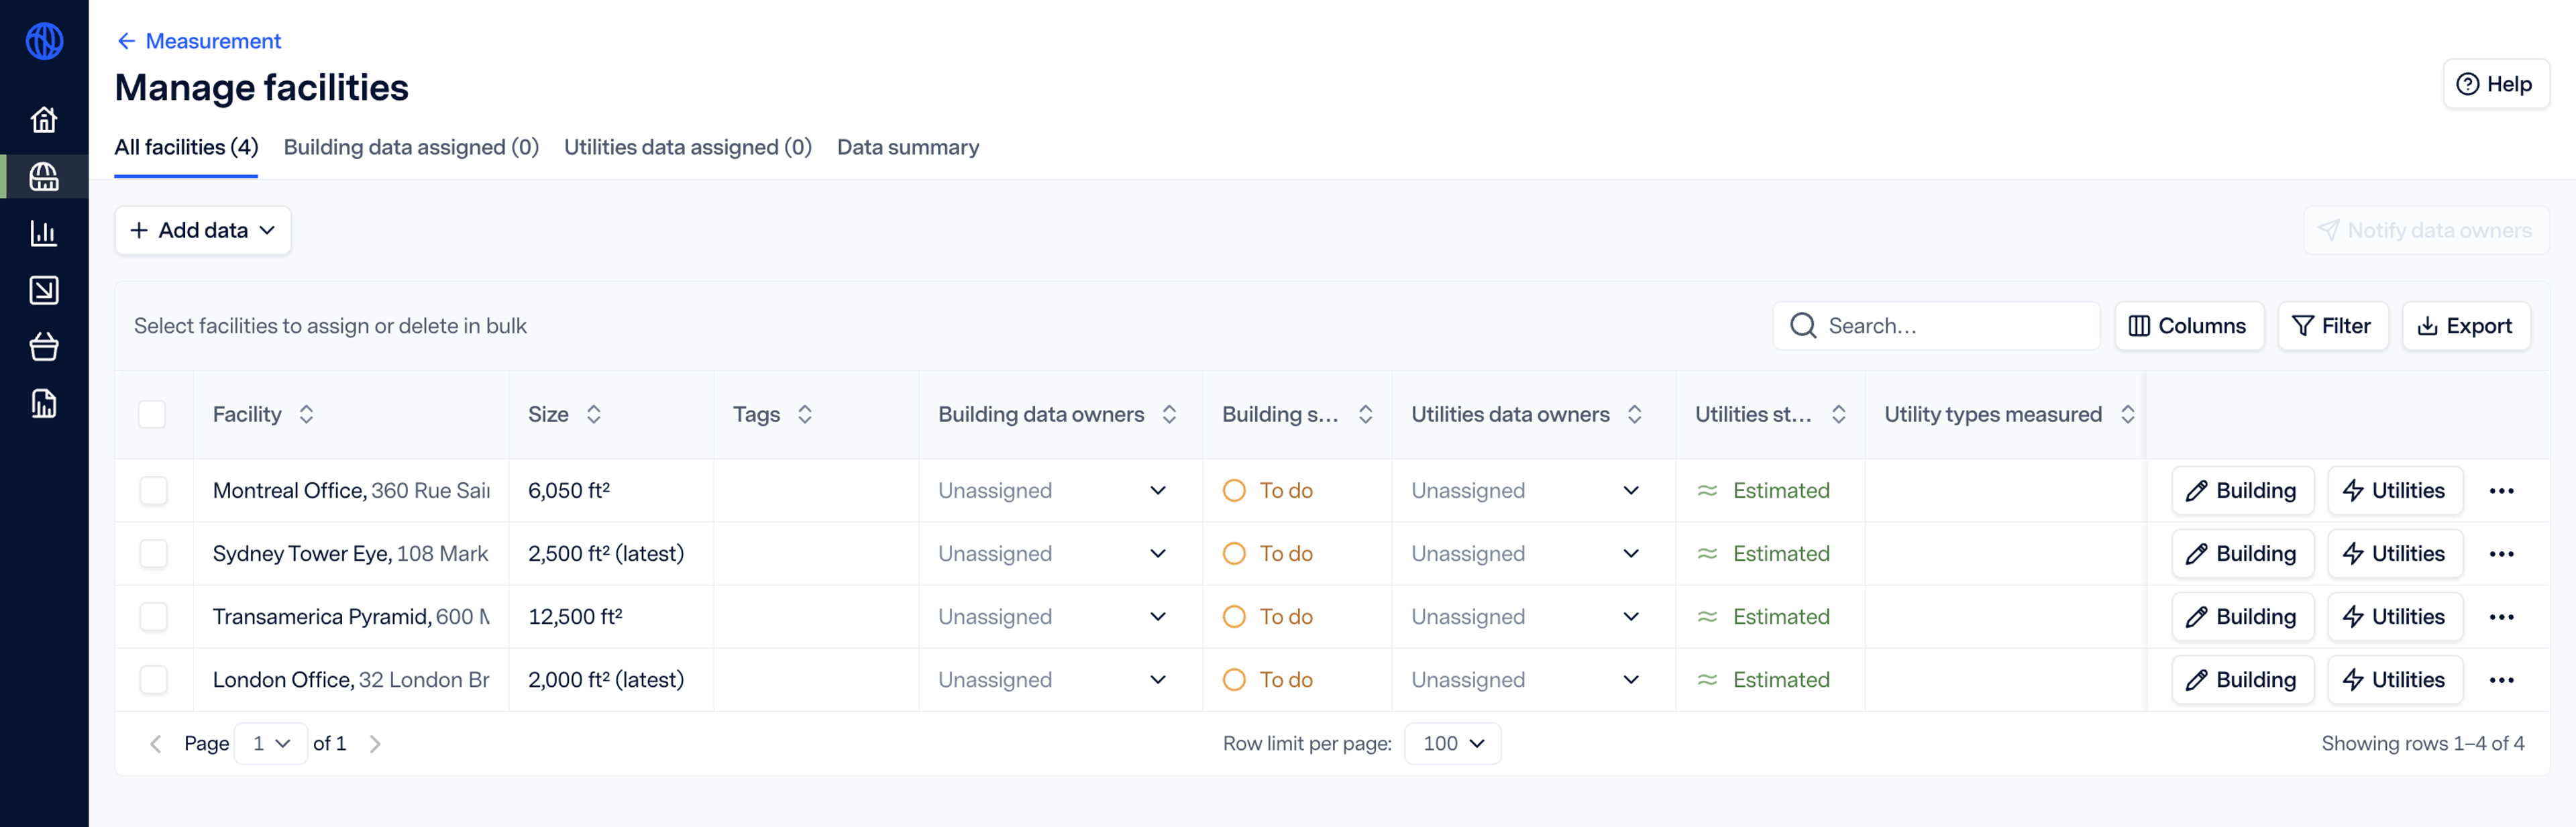The image size is (2576, 827).
Task: Check the checkbox for Transamerica Pyramid row
Action: [x=154, y=615]
